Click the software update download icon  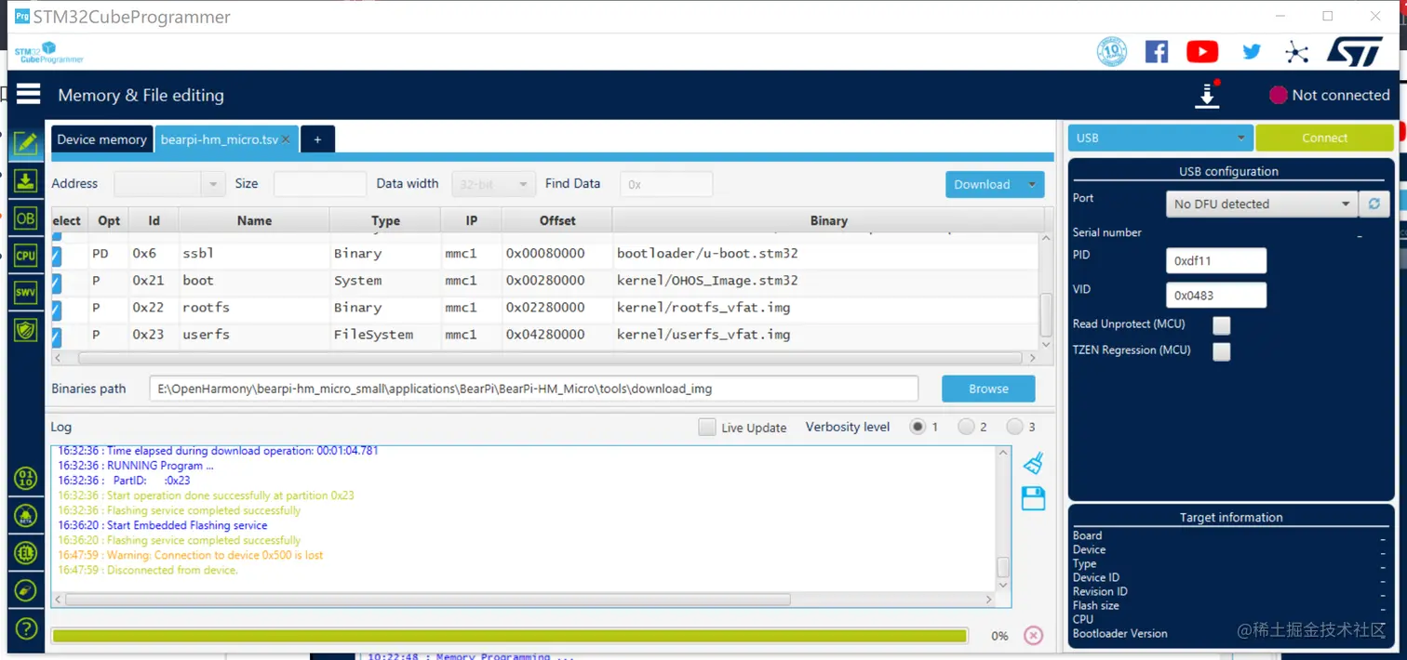tap(1207, 95)
